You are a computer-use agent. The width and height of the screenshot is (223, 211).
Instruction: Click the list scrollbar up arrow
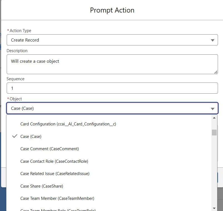[x=214, y=118]
